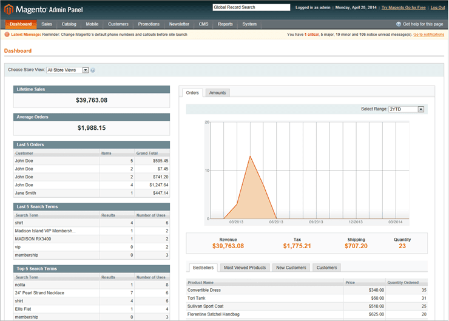
Task: Follow the Go to notifications link
Action: pos(428,35)
